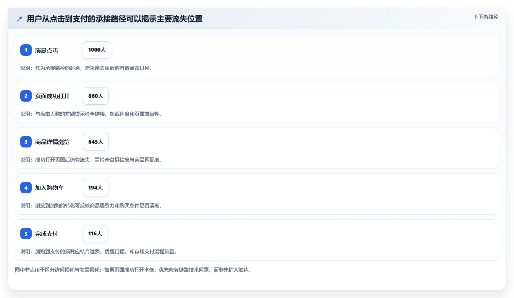514x298 pixels.
Task: Click the 116人 value chip
Action: pyautogui.click(x=95, y=233)
